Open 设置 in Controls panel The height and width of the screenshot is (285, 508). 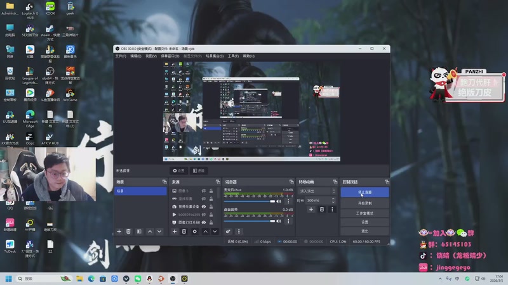364,222
